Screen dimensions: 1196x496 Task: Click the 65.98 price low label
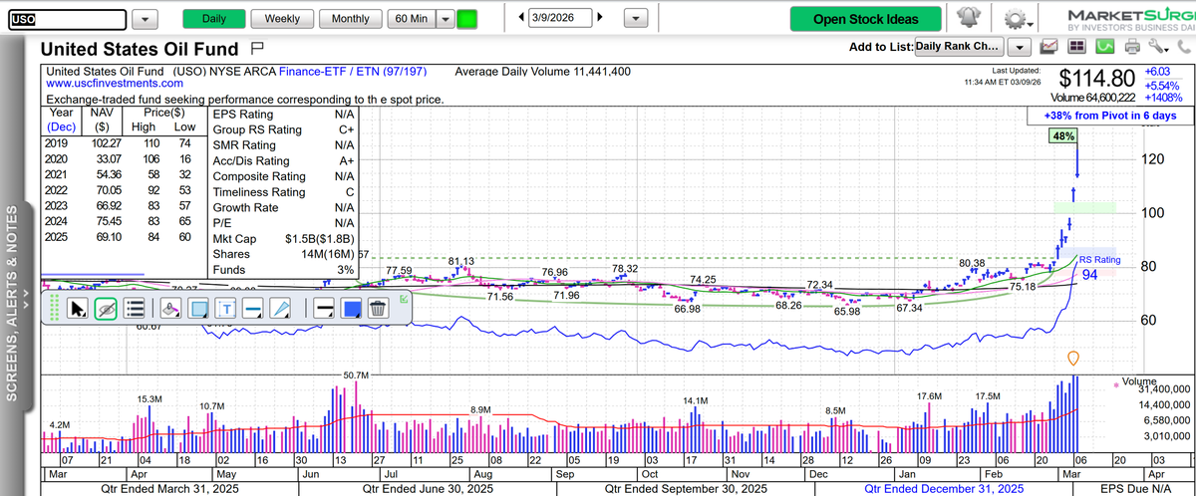[845, 312]
